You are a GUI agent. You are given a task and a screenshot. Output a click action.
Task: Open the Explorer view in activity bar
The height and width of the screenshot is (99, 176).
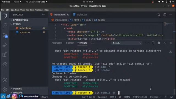[5, 16]
